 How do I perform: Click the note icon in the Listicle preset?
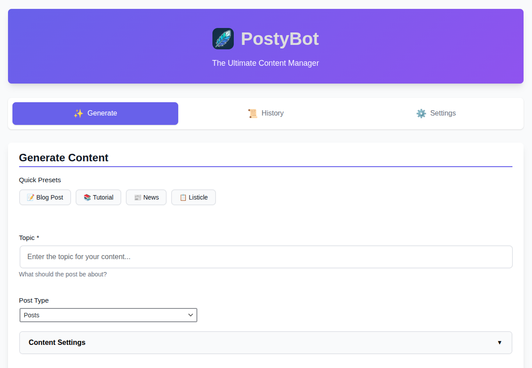[184, 197]
